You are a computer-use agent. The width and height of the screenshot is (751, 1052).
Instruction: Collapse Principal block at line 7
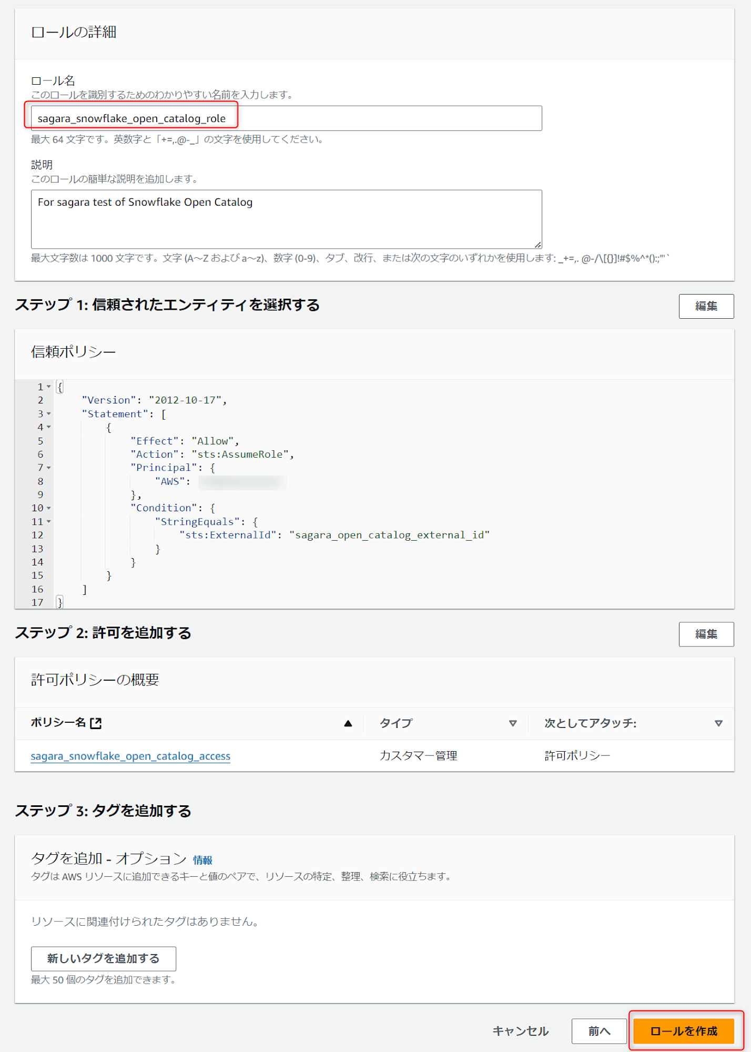49,468
